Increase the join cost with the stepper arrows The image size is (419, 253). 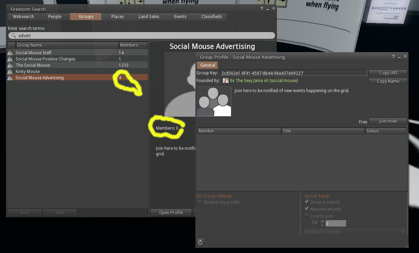click(x=322, y=221)
